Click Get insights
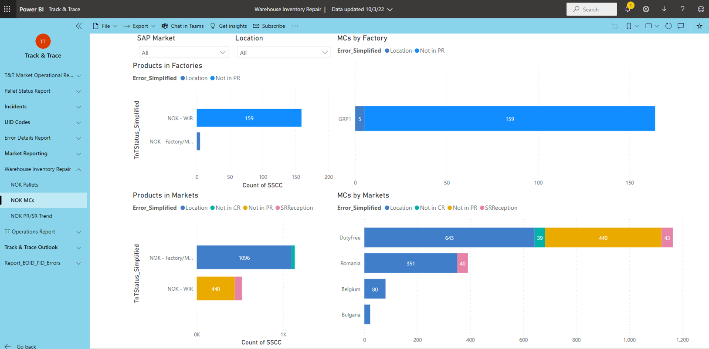This screenshot has width=709, height=349. pos(228,26)
